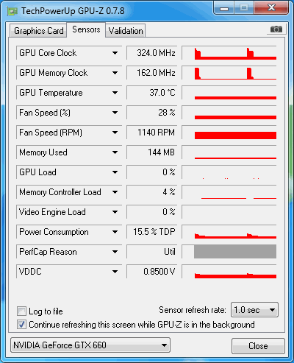Click the GPU Core Clock graph
This screenshot has height=363, width=294.
coord(229,53)
